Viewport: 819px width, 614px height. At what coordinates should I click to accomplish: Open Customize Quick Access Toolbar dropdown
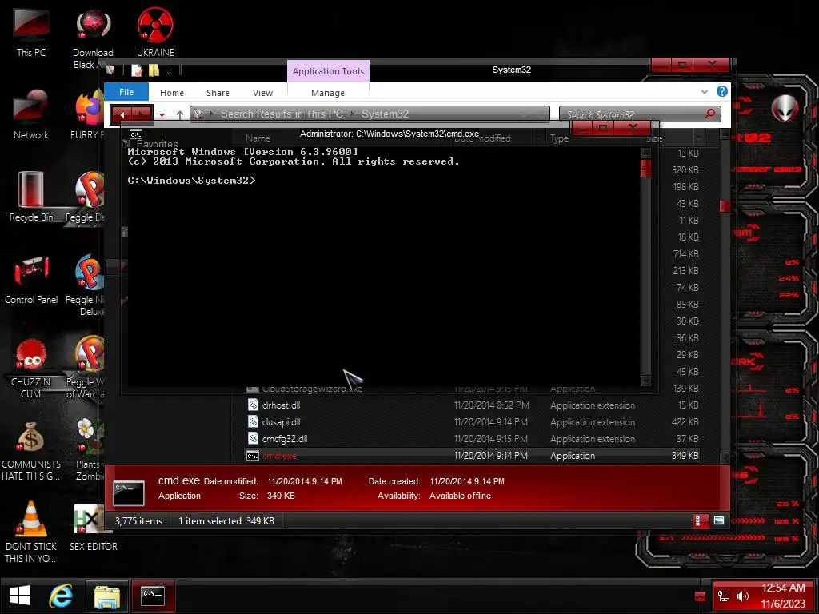coord(170,70)
